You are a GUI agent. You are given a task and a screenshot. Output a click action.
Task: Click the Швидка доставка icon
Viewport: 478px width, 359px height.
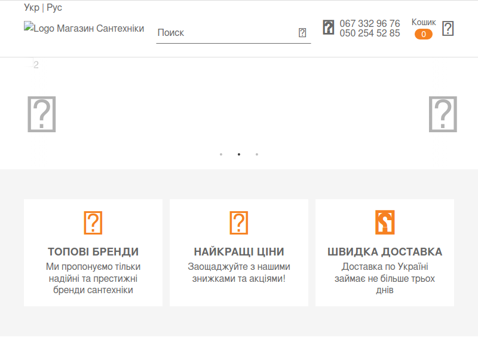pos(385,222)
